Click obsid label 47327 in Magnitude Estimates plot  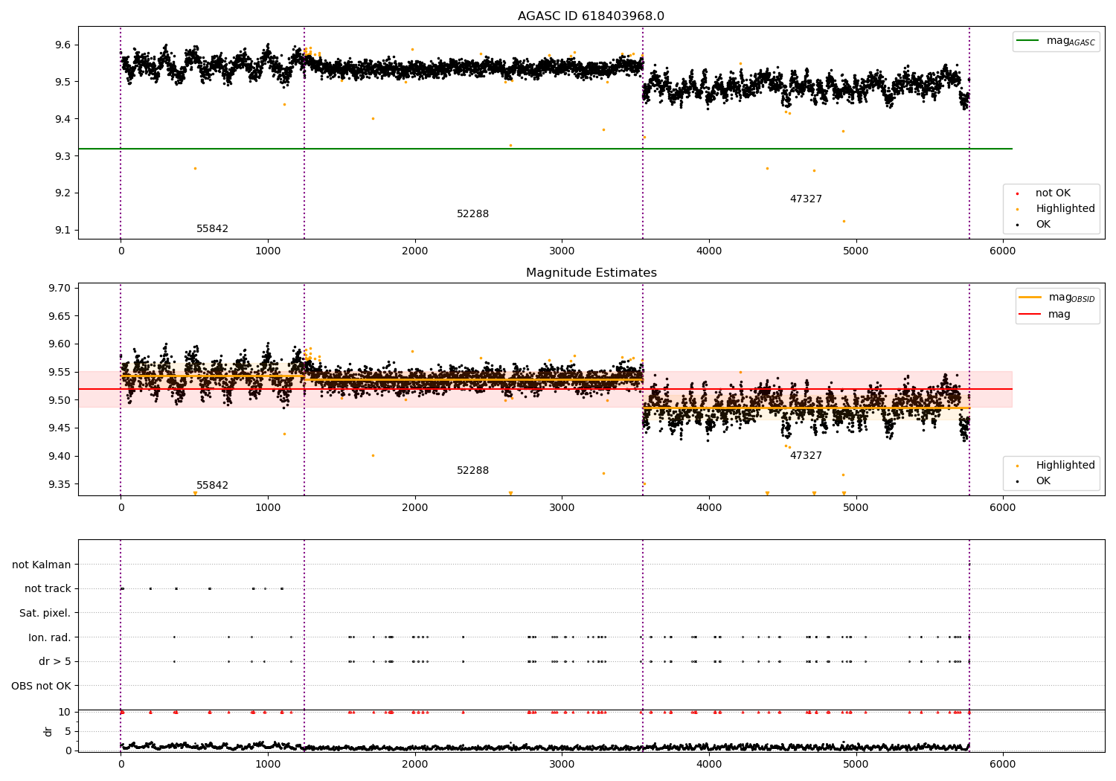806,456
